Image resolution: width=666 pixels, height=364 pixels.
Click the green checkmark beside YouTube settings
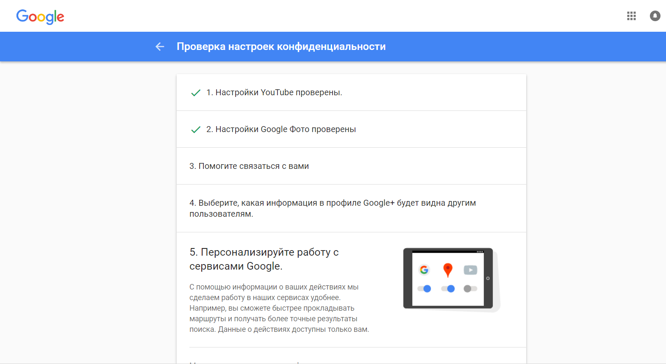click(196, 93)
